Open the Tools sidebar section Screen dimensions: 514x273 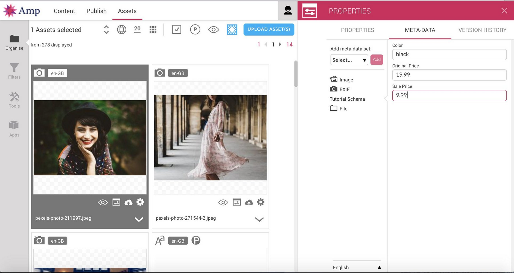14,100
